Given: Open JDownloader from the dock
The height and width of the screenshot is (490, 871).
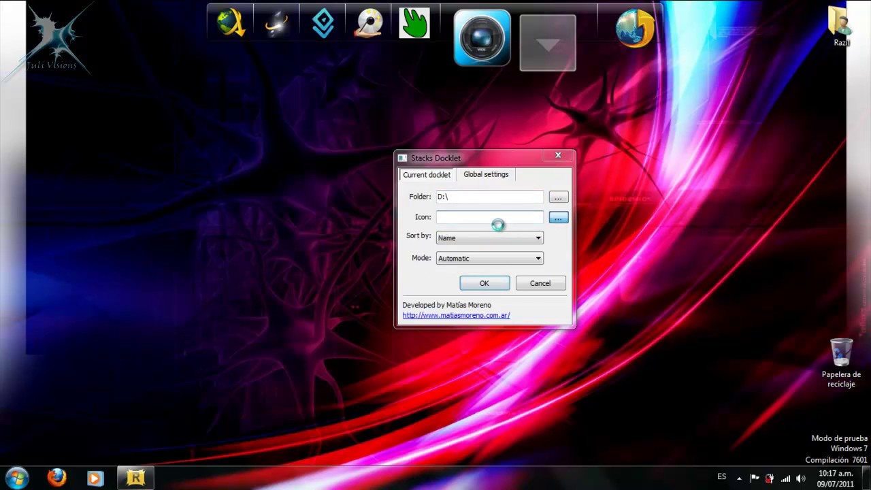Looking at the screenshot, I should coord(230,22).
